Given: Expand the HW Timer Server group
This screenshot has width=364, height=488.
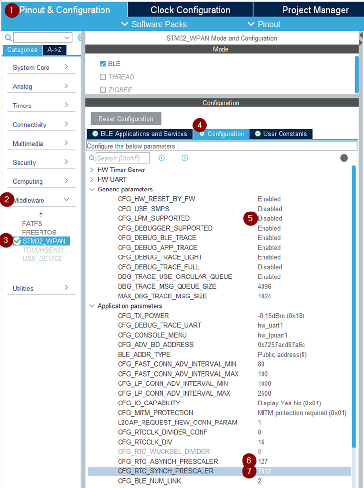Looking at the screenshot, I should [x=92, y=170].
